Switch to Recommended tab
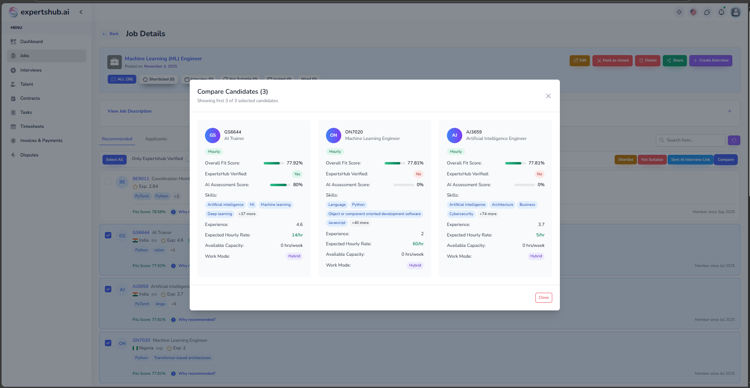Viewport: 750px width, 388px height. pos(117,139)
